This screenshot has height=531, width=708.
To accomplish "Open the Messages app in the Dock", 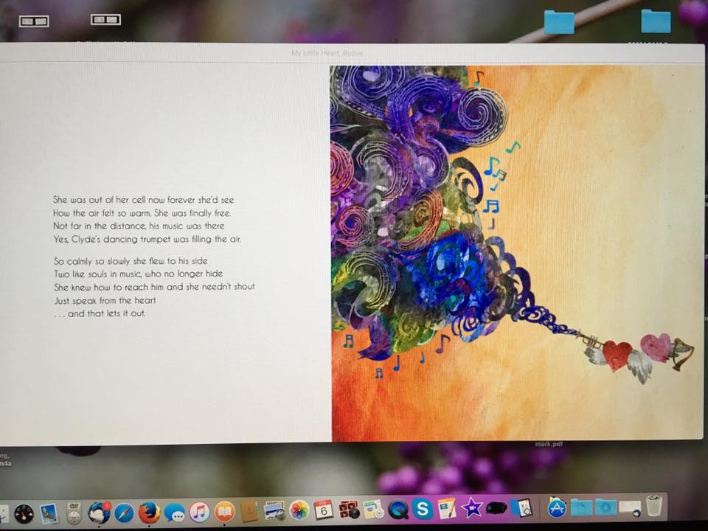I will (174, 513).
